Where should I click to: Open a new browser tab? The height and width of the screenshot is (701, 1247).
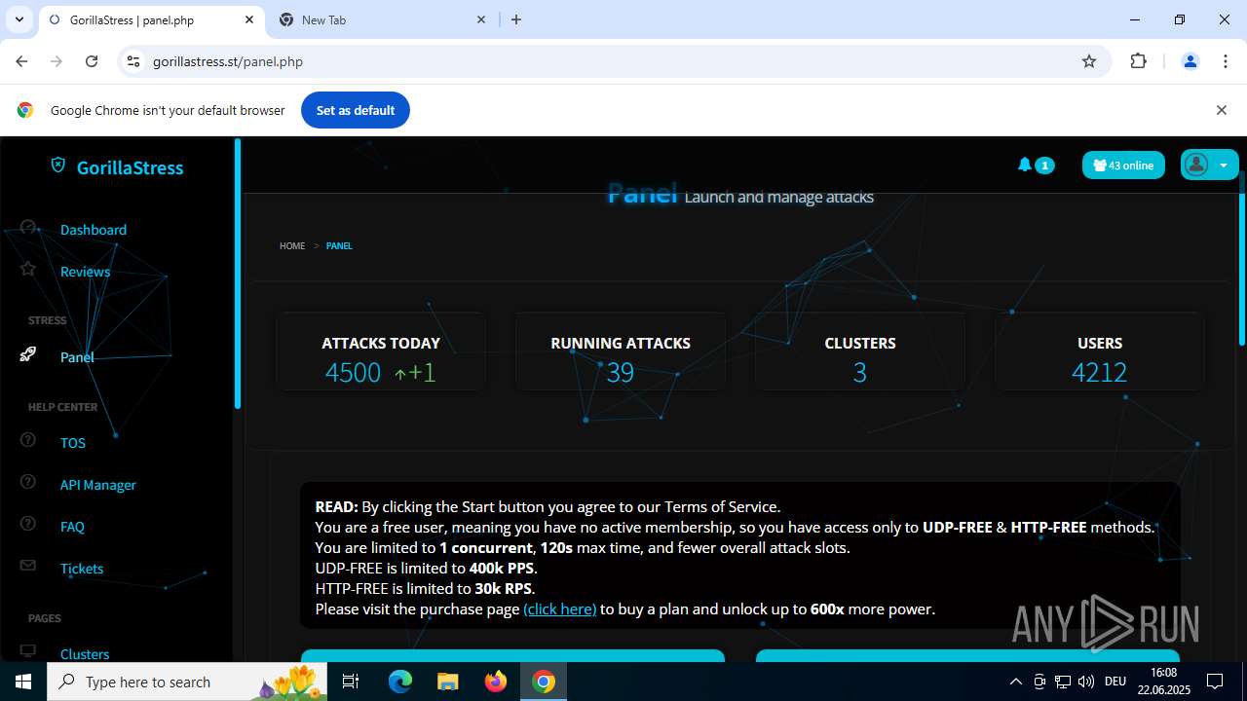tap(516, 19)
